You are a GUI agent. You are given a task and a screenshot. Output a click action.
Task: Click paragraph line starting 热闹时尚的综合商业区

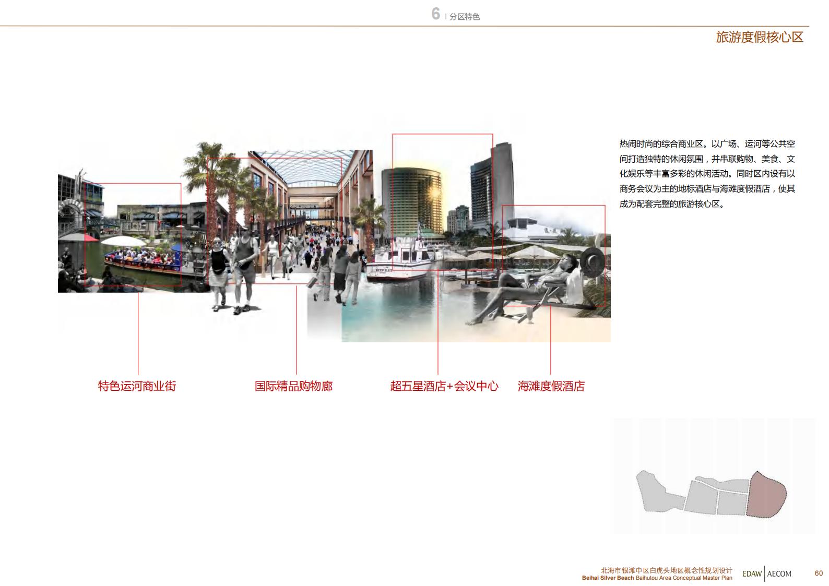coord(707,143)
